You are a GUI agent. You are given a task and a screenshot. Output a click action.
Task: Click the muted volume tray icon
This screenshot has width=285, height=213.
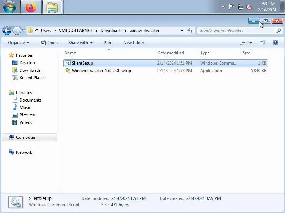coord(249,7)
